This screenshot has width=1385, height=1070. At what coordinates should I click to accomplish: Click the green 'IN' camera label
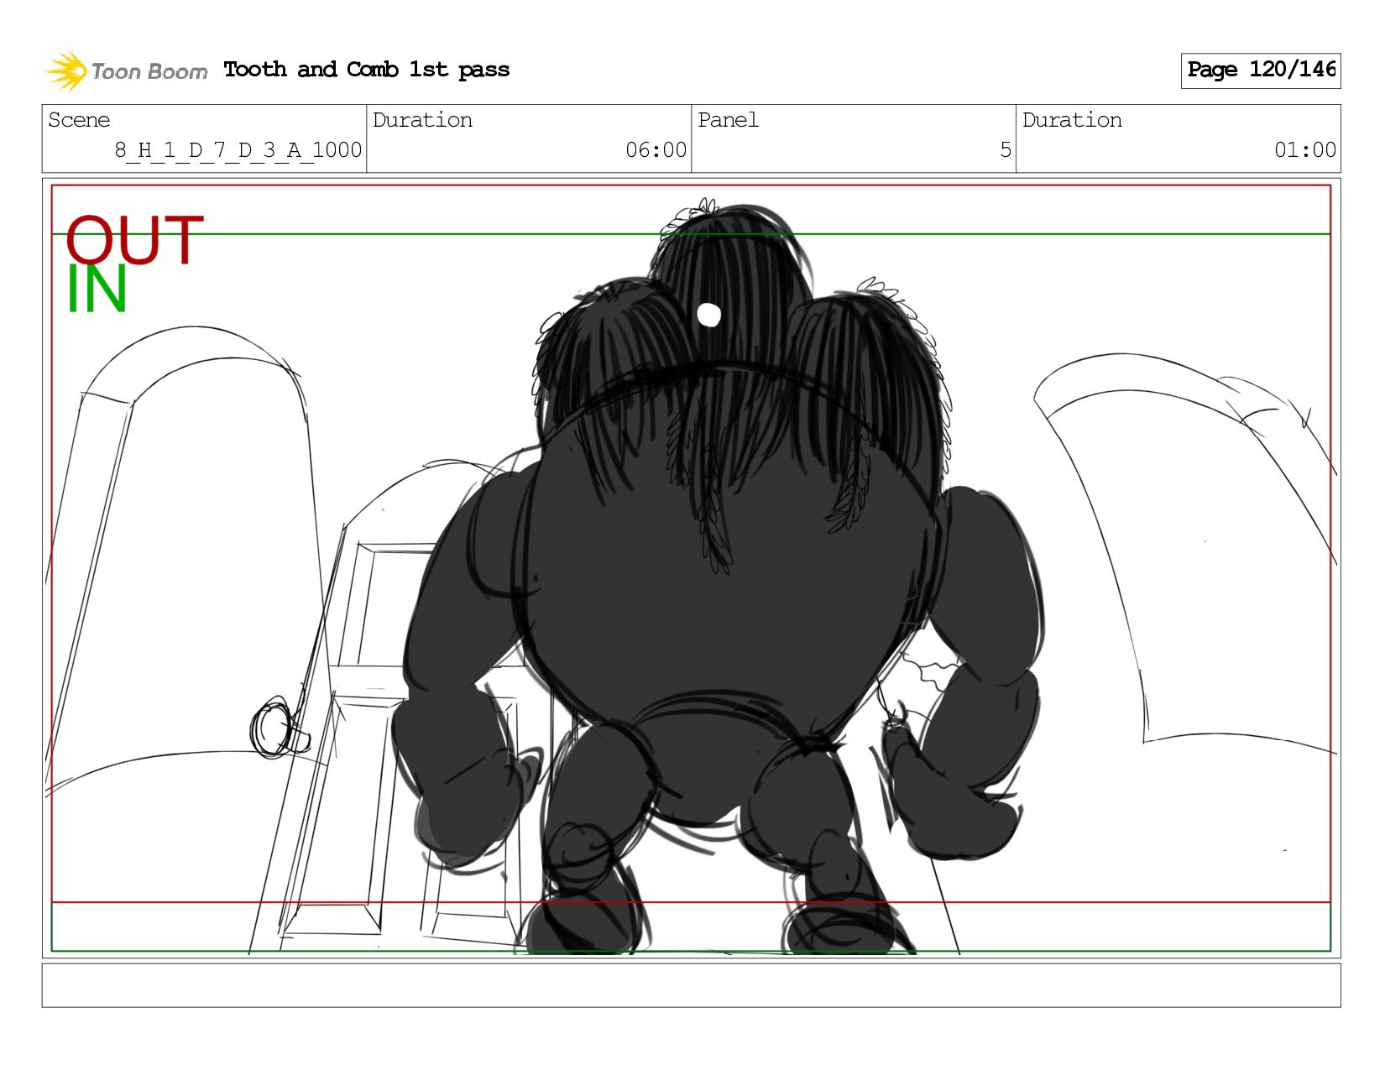[x=97, y=289]
